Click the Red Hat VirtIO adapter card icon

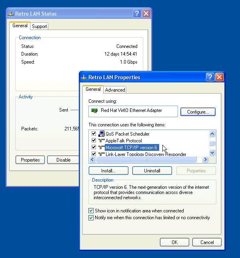click(x=95, y=110)
